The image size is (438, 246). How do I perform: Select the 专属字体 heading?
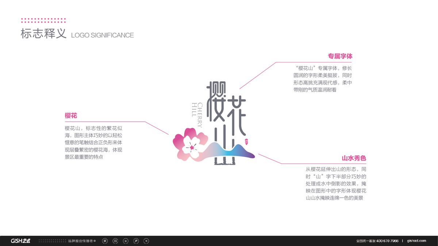click(x=340, y=56)
